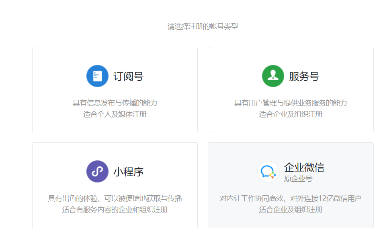Click 适合企业及组织注册 under 服务号
This screenshot has width=385, height=233.
[291, 114]
